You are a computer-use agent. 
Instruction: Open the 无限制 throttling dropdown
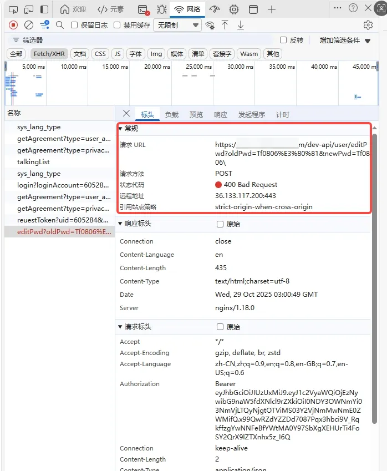[x=177, y=25]
